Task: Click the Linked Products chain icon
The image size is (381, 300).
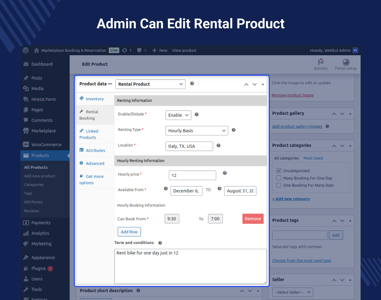Action: tap(82, 131)
